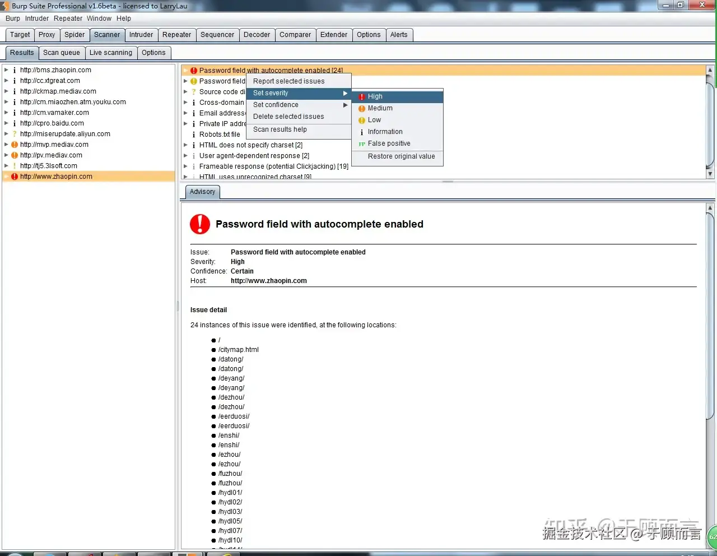Viewport: 717px width, 556px height.
Task: Switch to Comparer tab
Action: point(295,35)
